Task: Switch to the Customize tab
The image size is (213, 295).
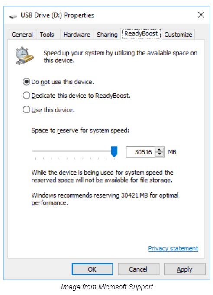Action: coord(178,35)
